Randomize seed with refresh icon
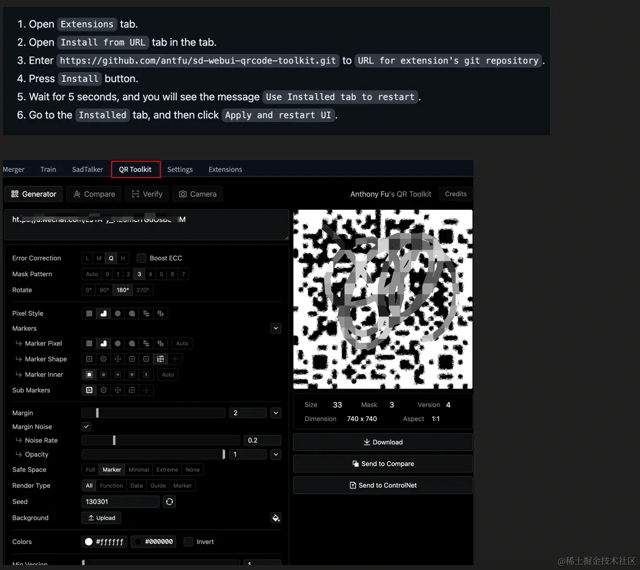 coord(170,502)
